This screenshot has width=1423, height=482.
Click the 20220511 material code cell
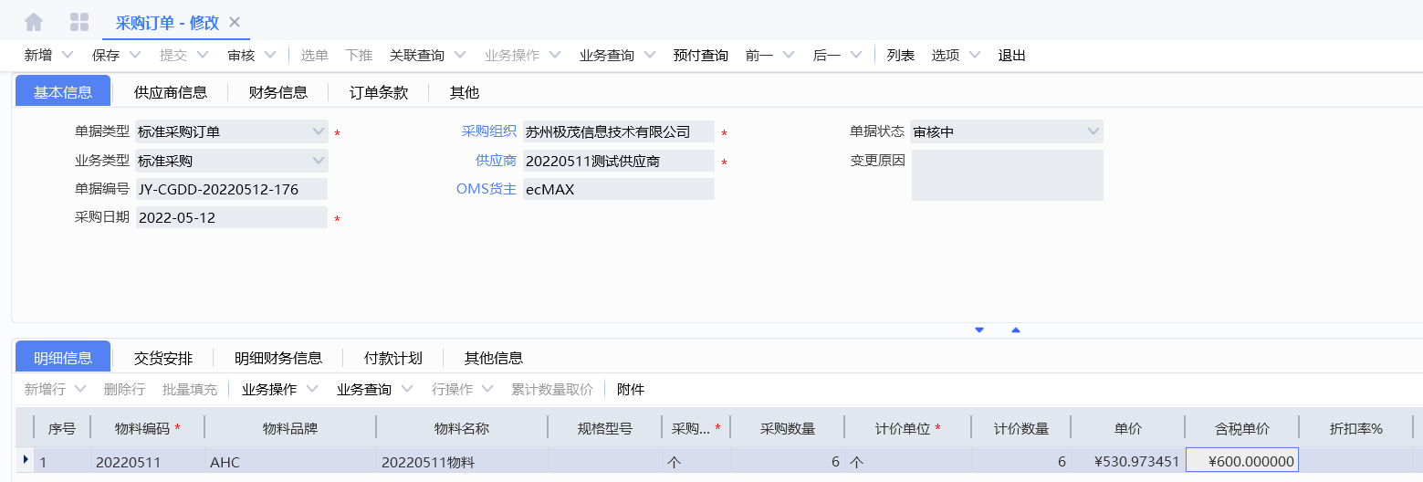[147, 462]
